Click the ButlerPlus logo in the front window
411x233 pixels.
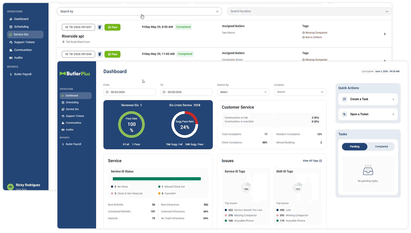point(75,74)
